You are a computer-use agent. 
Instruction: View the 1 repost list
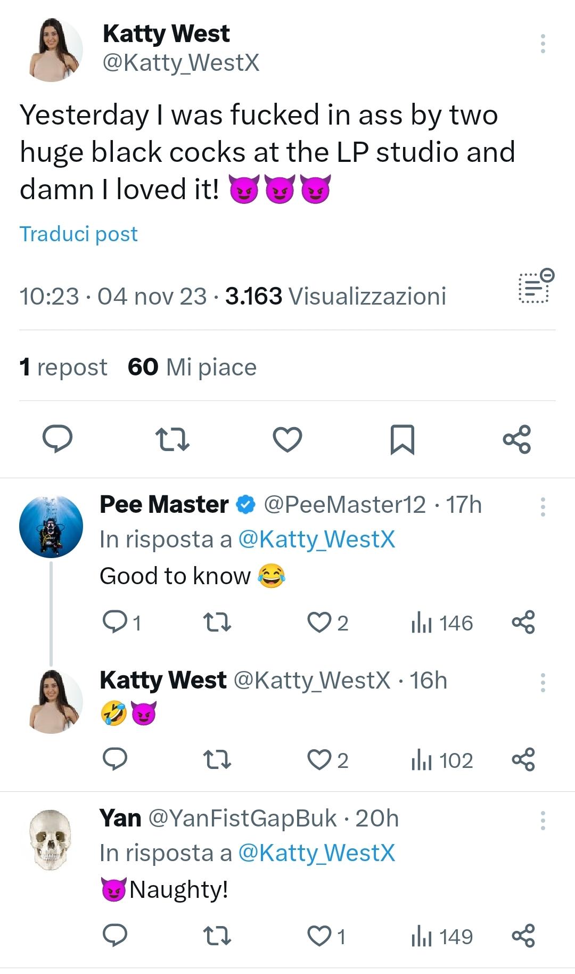tap(63, 367)
